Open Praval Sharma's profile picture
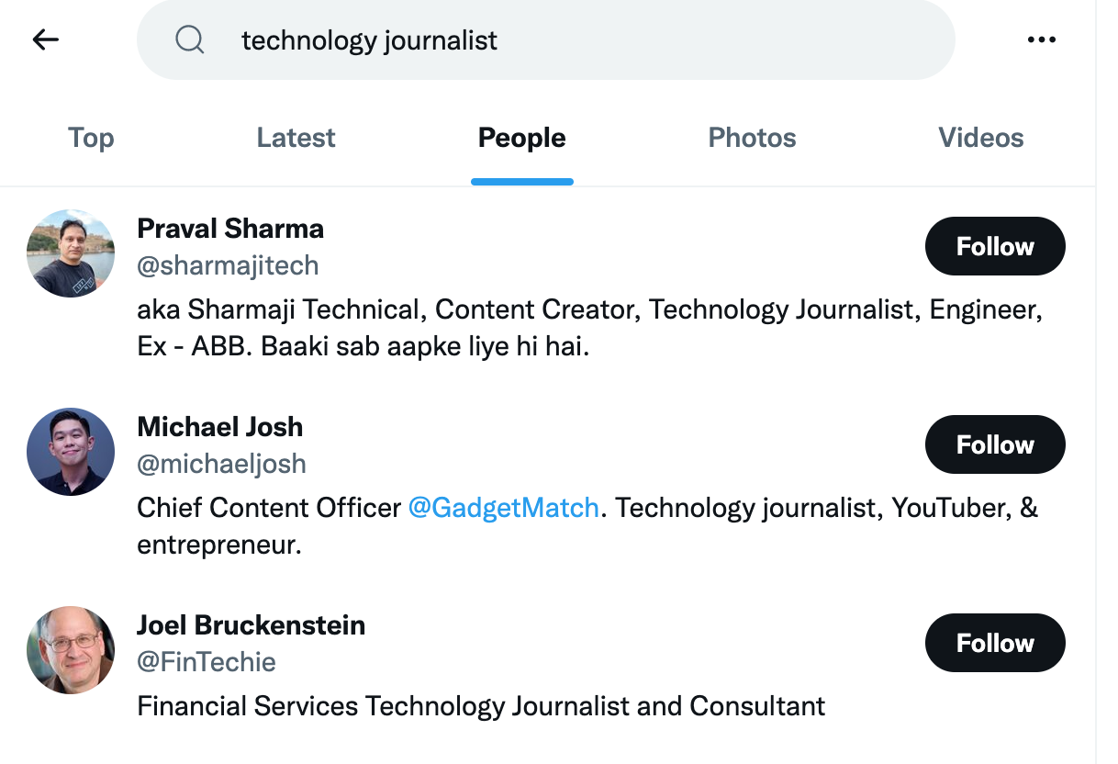The height and width of the screenshot is (764, 1118). click(x=71, y=253)
